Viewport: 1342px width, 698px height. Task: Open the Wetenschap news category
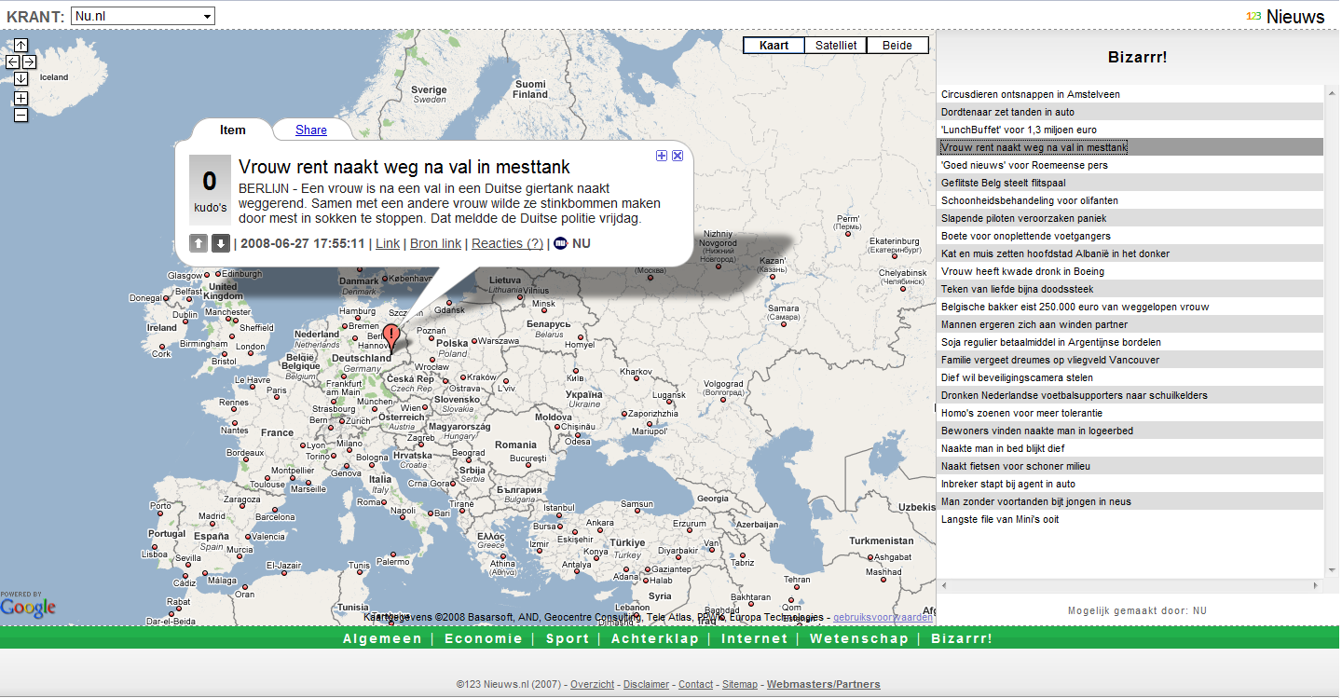tap(859, 638)
